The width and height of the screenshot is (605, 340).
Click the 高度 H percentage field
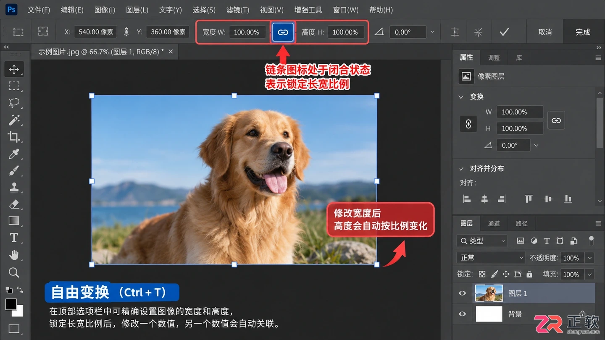(x=346, y=32)
